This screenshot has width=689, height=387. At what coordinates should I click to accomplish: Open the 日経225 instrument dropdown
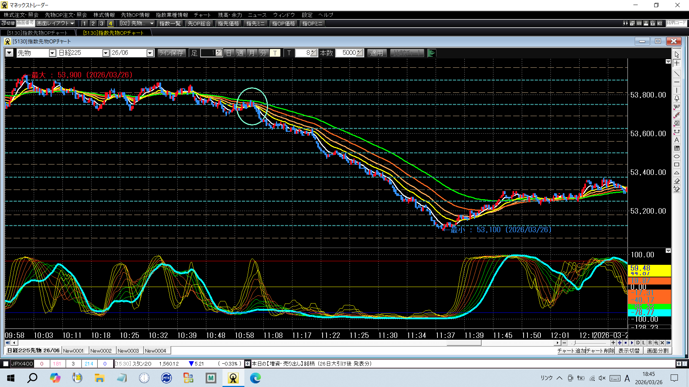(106, 53)
